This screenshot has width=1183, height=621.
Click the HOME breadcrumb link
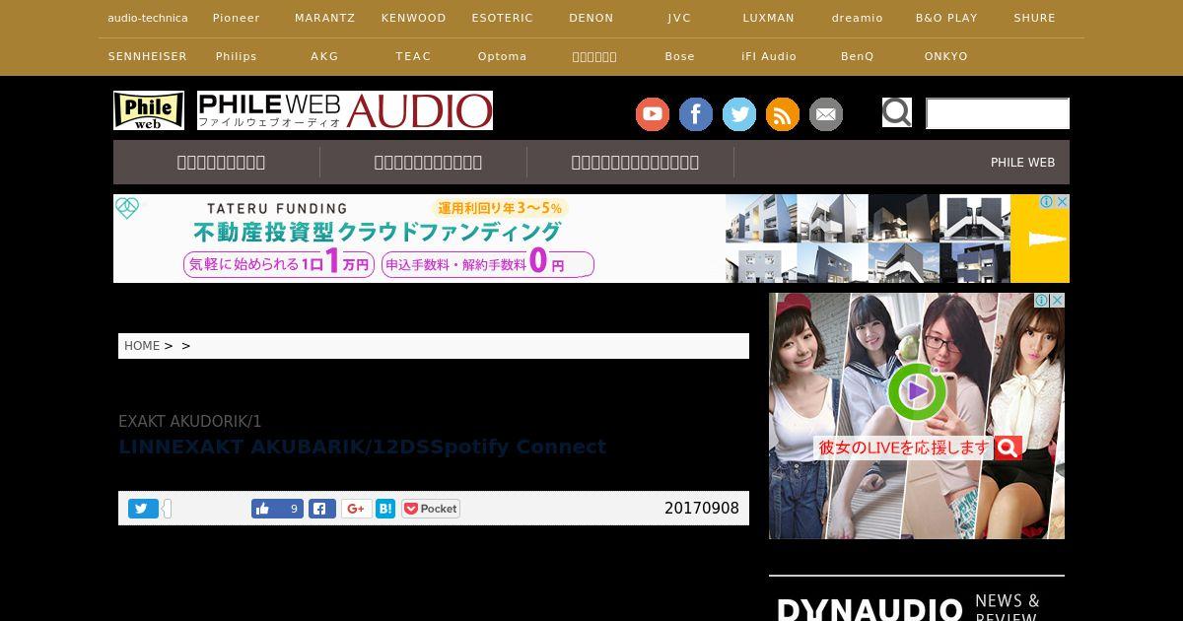click(x=142, y=346)
